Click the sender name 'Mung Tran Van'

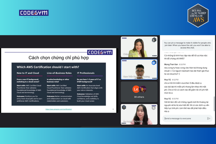171,64
